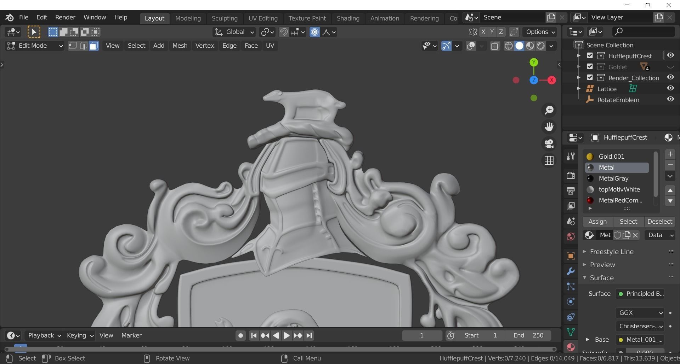Image resolution: width=680 pixels, height=364 pixels.
Task: Toggle X axis mirror button
Action: (x=483, y=32)
